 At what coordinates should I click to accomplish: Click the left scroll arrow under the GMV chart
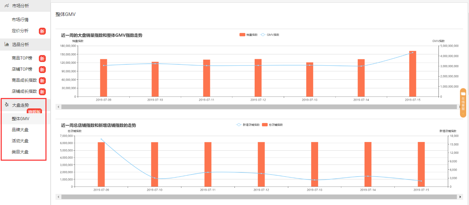click(x=58, y=107)
